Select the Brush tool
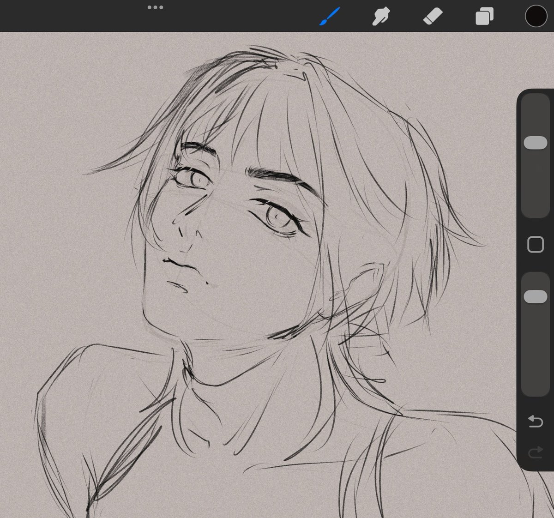The width and height of the screenshot is (554, 518). point(330,17)
